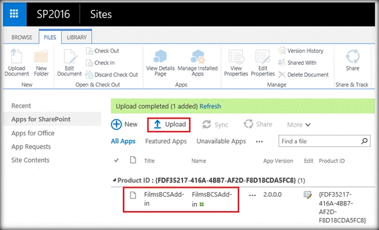The width and height of the screenshot is (379, 230).
Task: Sort by the Product ID column header
Action: [332, 161]
